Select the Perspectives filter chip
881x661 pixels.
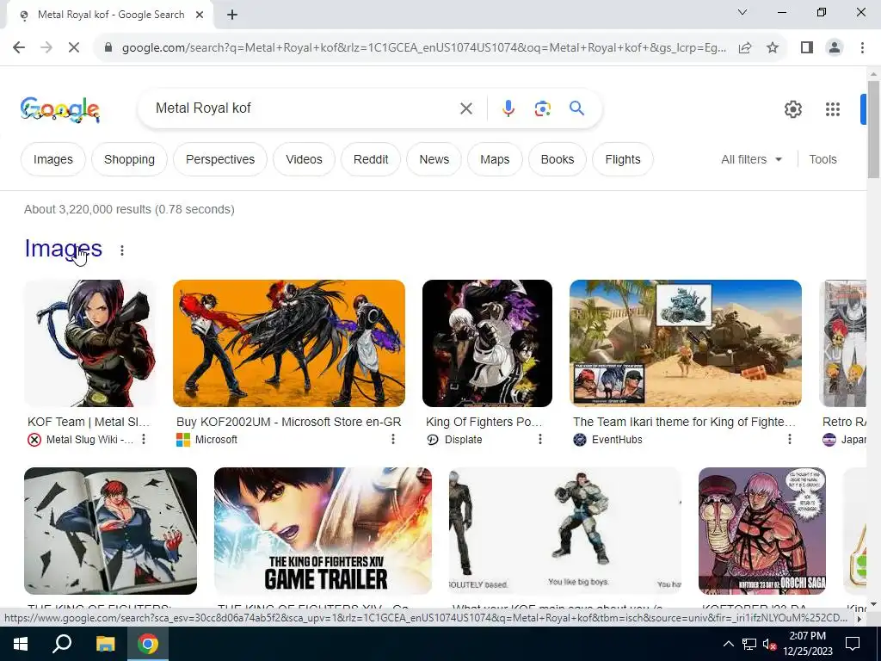click(x=220, y=159)
